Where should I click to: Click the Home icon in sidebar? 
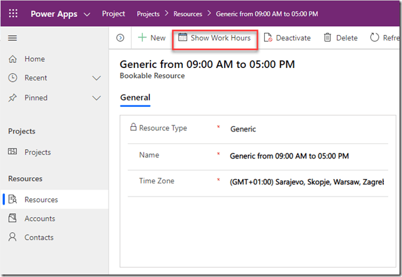[x=12, y=59]
